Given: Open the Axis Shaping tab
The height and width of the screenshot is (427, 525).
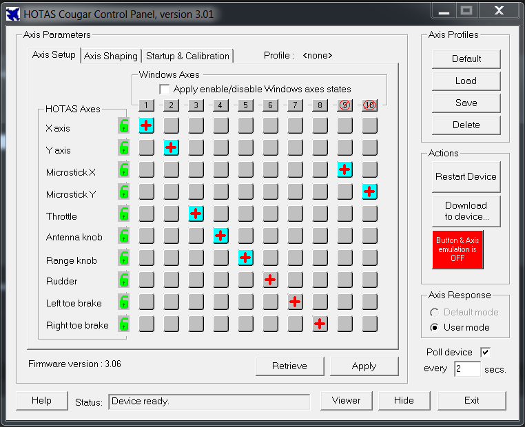Looking at the screenshot, I should (x=111, y=56).
